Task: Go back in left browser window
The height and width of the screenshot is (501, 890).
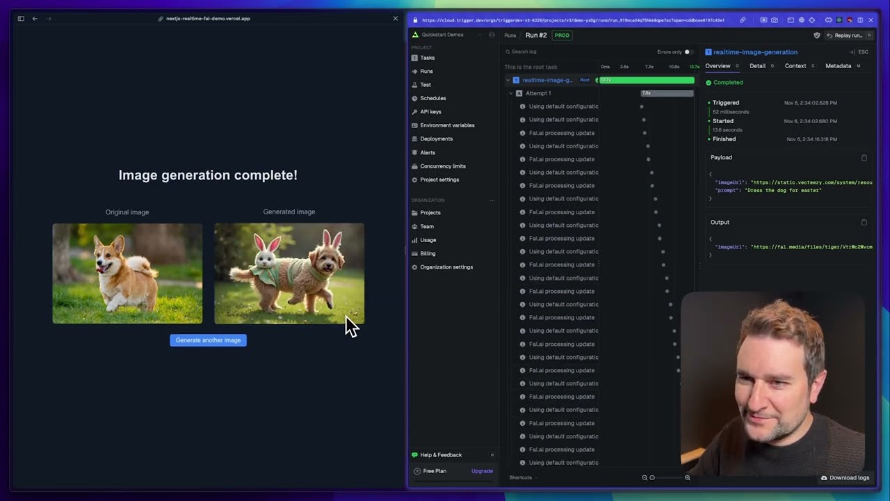Action: click(x=35, y=19)
